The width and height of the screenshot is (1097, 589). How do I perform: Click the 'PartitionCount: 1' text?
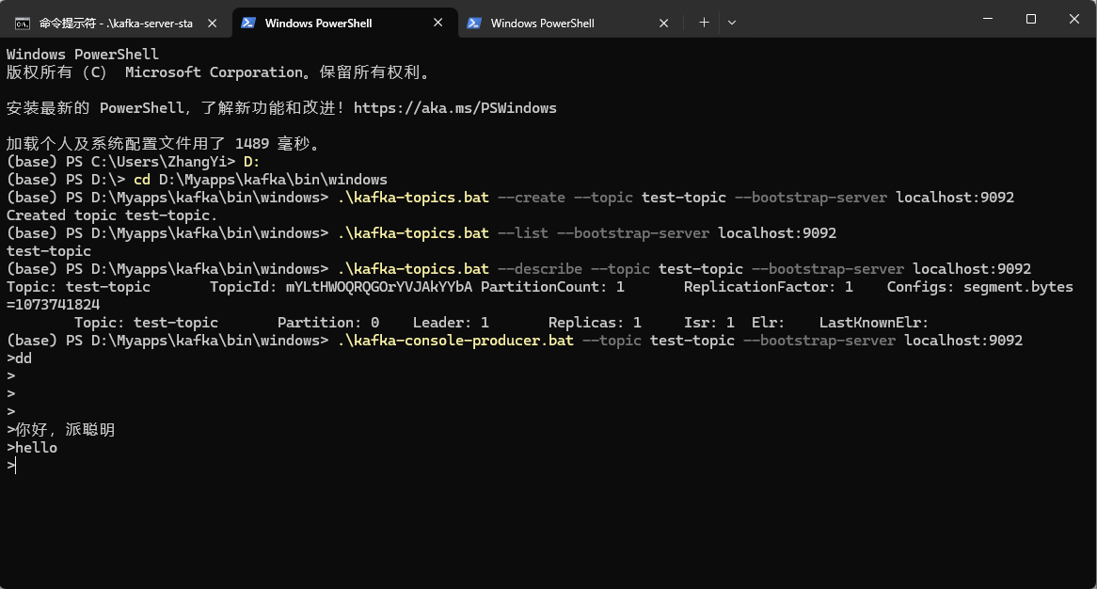click(552, 287)
